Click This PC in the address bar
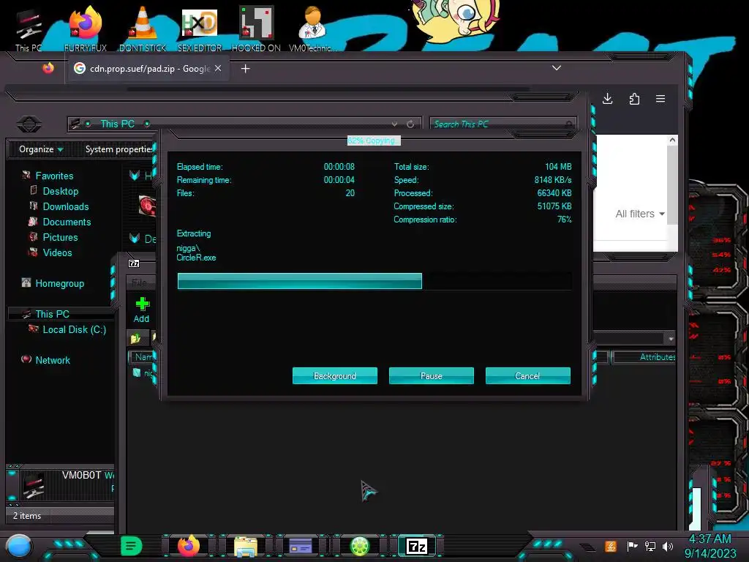The height and width of the screenshot is (562, 749). tap(118, 124)
